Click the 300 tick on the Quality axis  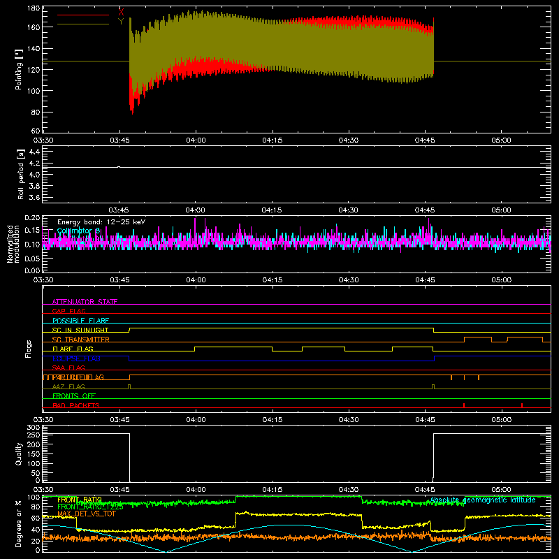click(34, 428)
